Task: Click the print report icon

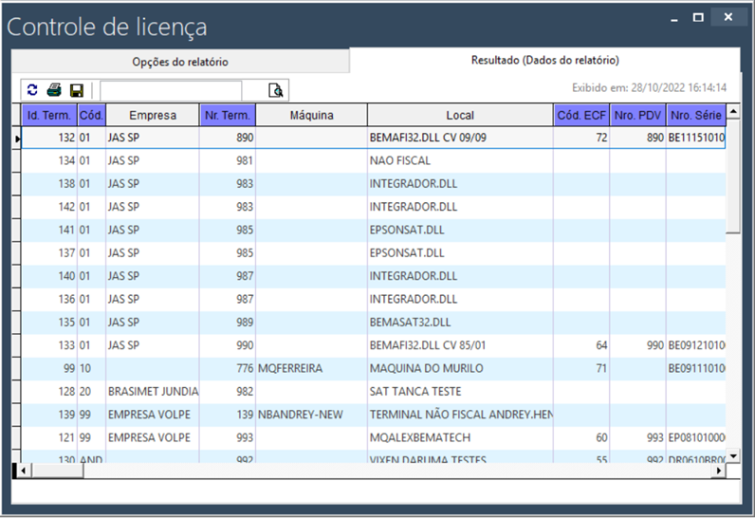Action: tap(55, 90)
